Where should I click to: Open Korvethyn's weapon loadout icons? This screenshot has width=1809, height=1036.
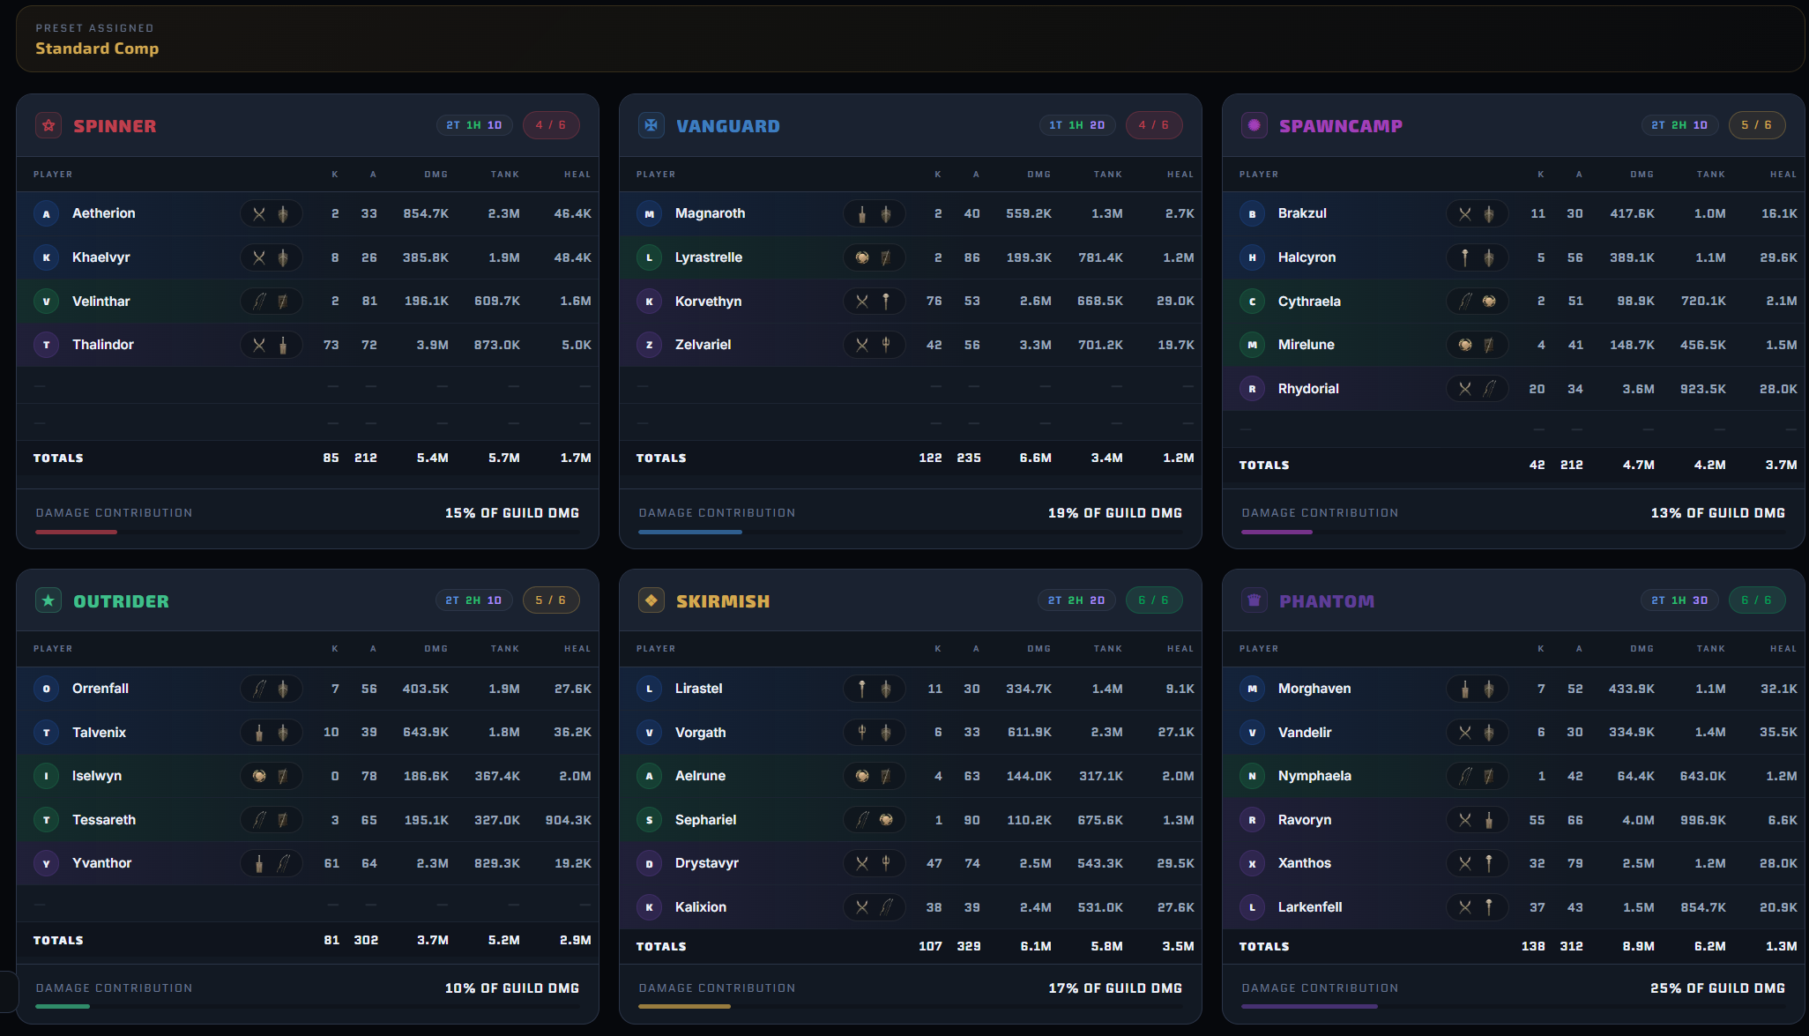coord(875,302)
